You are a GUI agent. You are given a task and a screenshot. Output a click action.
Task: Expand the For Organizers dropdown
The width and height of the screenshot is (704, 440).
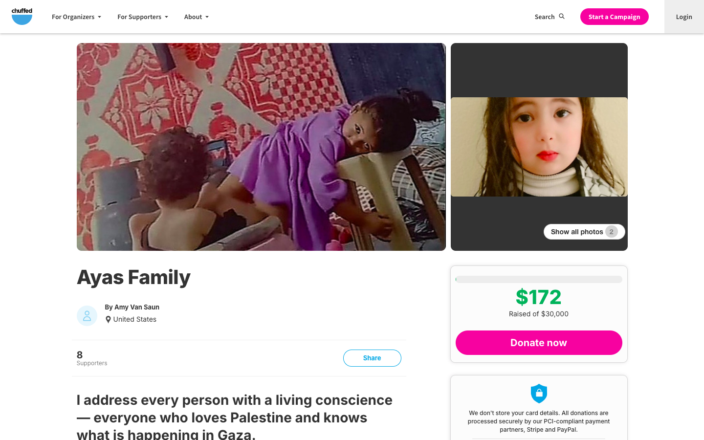[76, 17]
